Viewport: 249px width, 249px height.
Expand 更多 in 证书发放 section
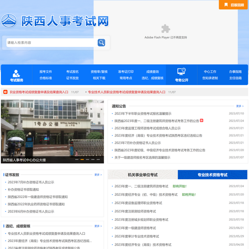[x=98, y=175]
